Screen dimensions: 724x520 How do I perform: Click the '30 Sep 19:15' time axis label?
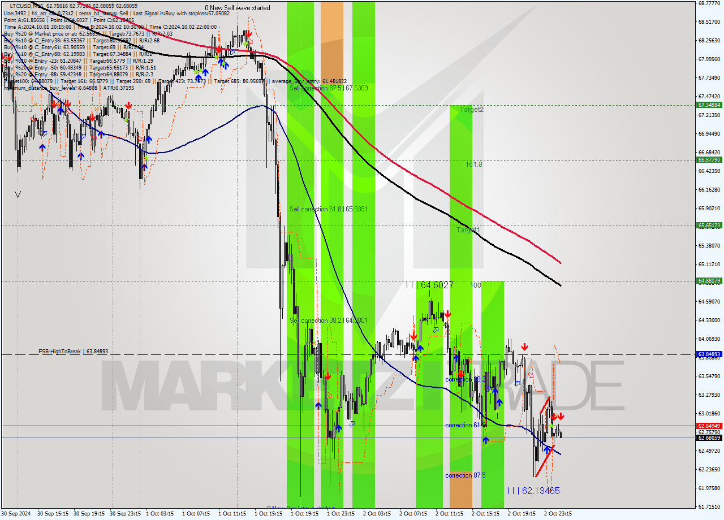click(89, 514)
